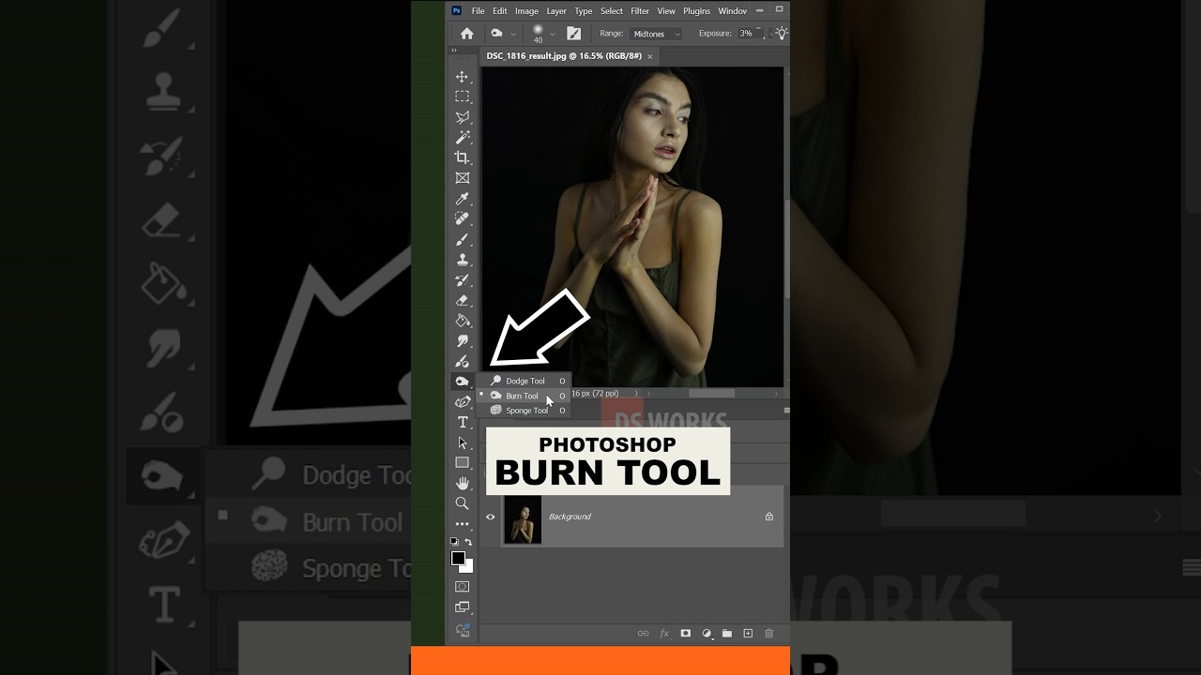Select the Zoom tool
1201x675 pixels.
462,503
